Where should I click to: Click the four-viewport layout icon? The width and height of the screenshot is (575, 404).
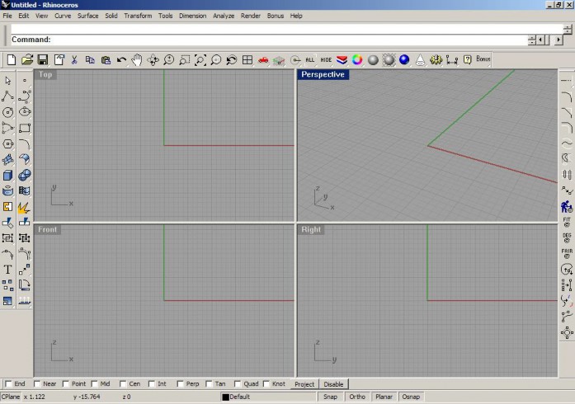click(247, 59)
